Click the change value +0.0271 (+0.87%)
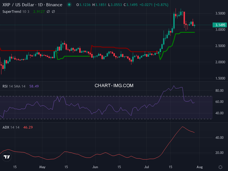 point(154,5)
